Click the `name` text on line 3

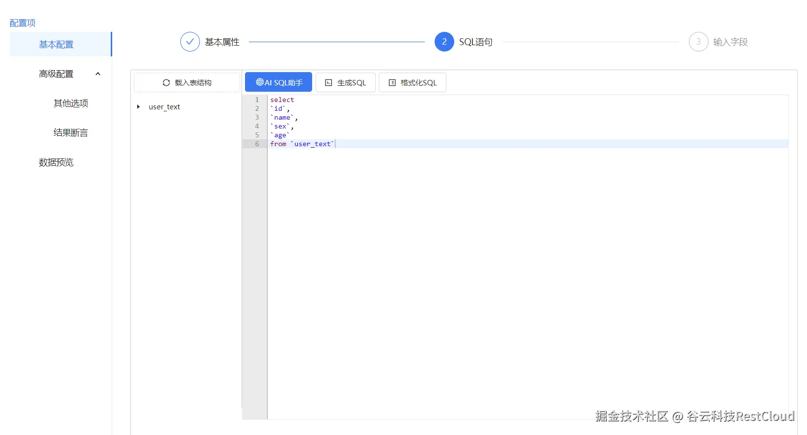(282, 118)
